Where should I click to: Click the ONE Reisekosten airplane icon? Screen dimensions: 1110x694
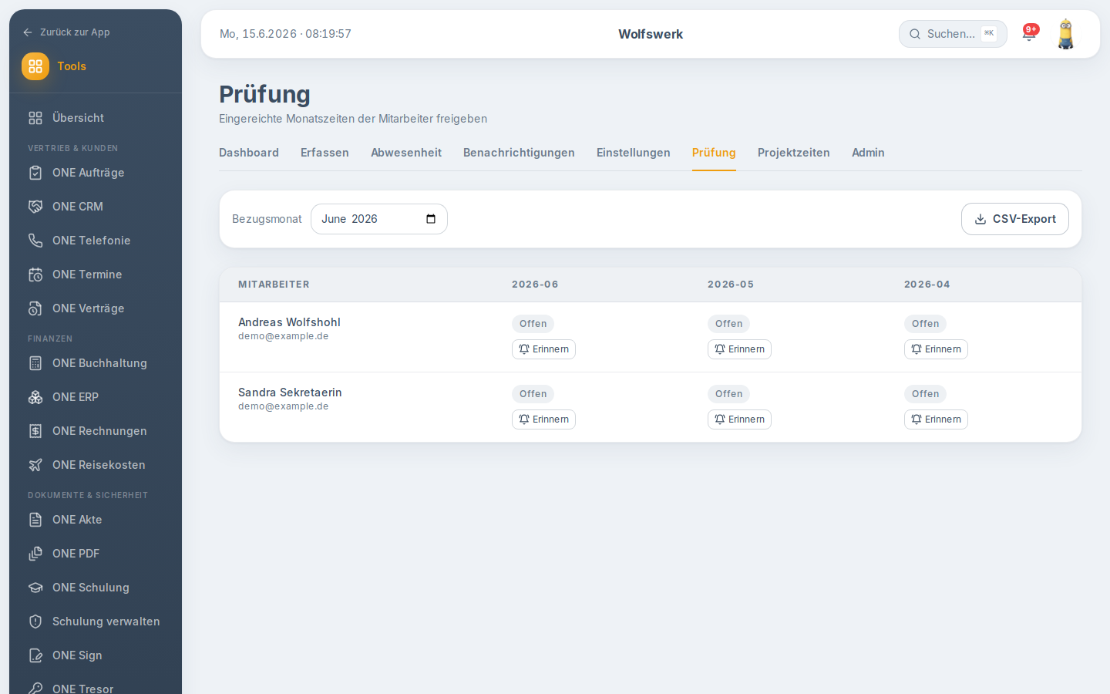coord(35,465)
